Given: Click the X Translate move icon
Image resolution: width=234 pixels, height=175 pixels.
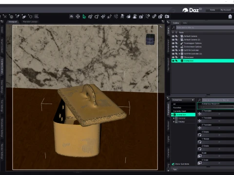Looking at the screenshot, I should pyautogui.click(x=199, y=114).
